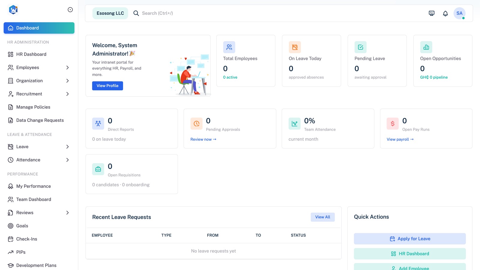Click the Open Pay Runs dollar icon
This screenshot has width=480, height=270.
point(393,123)
